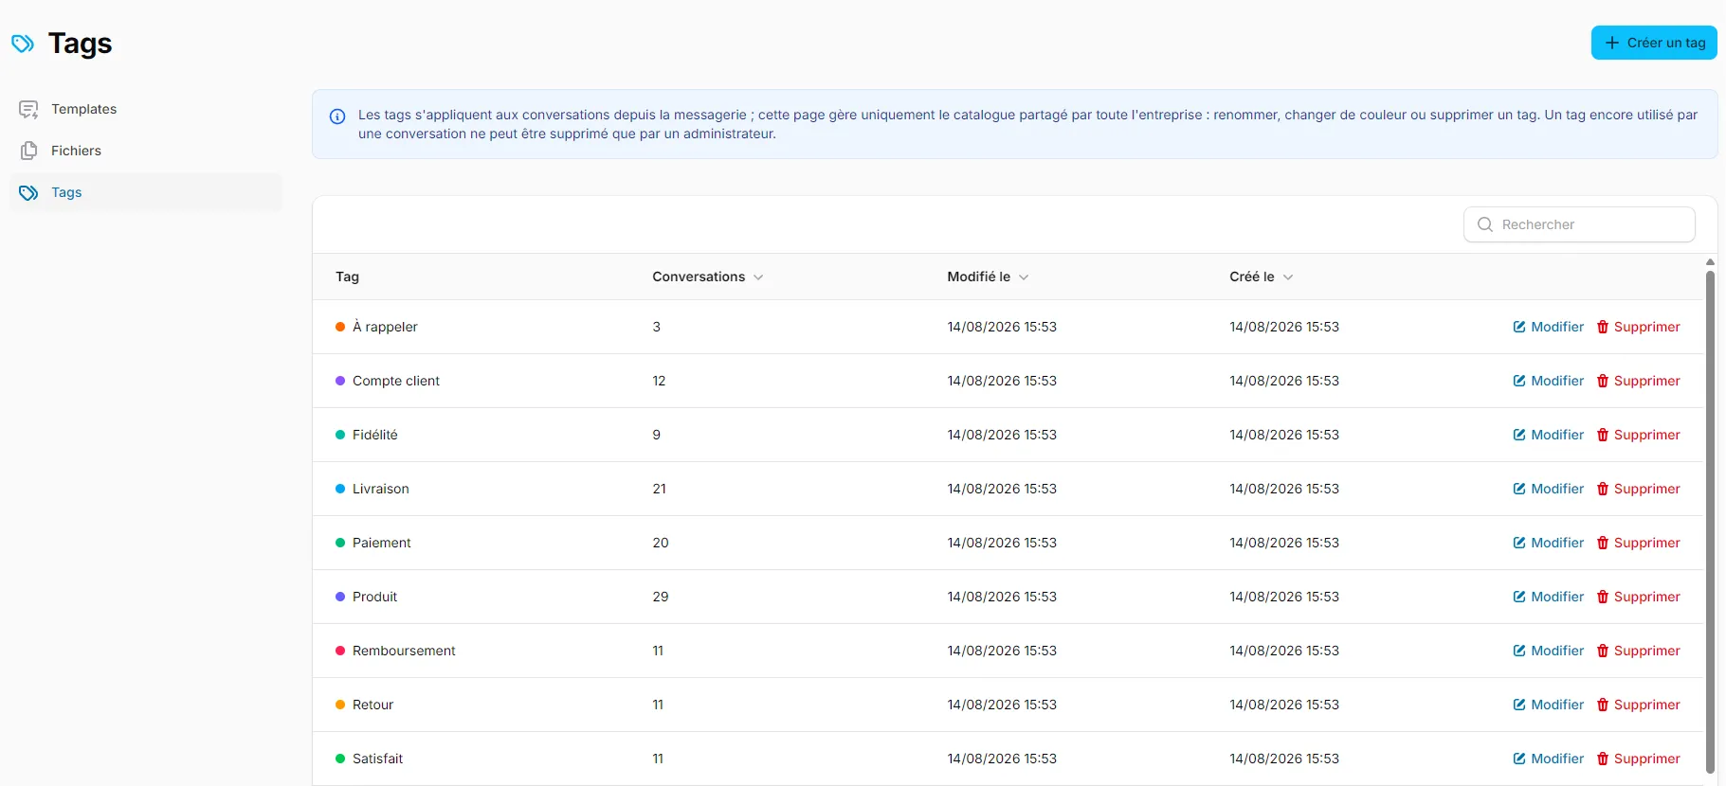Viewport: 1726px width, 786px height.
Task: Click the trash icon for Remboursement
Action: pyautogui.click(x=1603, y=651)
